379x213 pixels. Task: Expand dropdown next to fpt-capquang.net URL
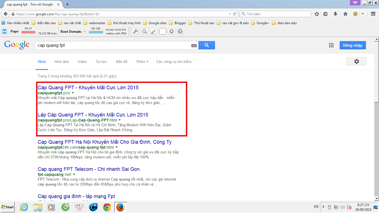coord(74,174)
